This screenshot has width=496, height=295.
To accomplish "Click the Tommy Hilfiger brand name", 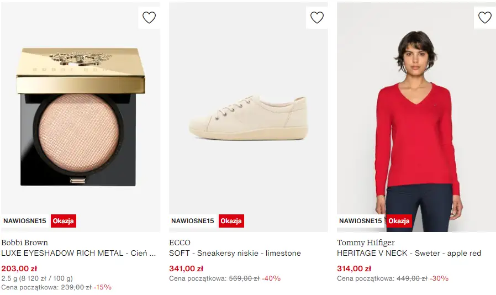I will pos(366,243).
